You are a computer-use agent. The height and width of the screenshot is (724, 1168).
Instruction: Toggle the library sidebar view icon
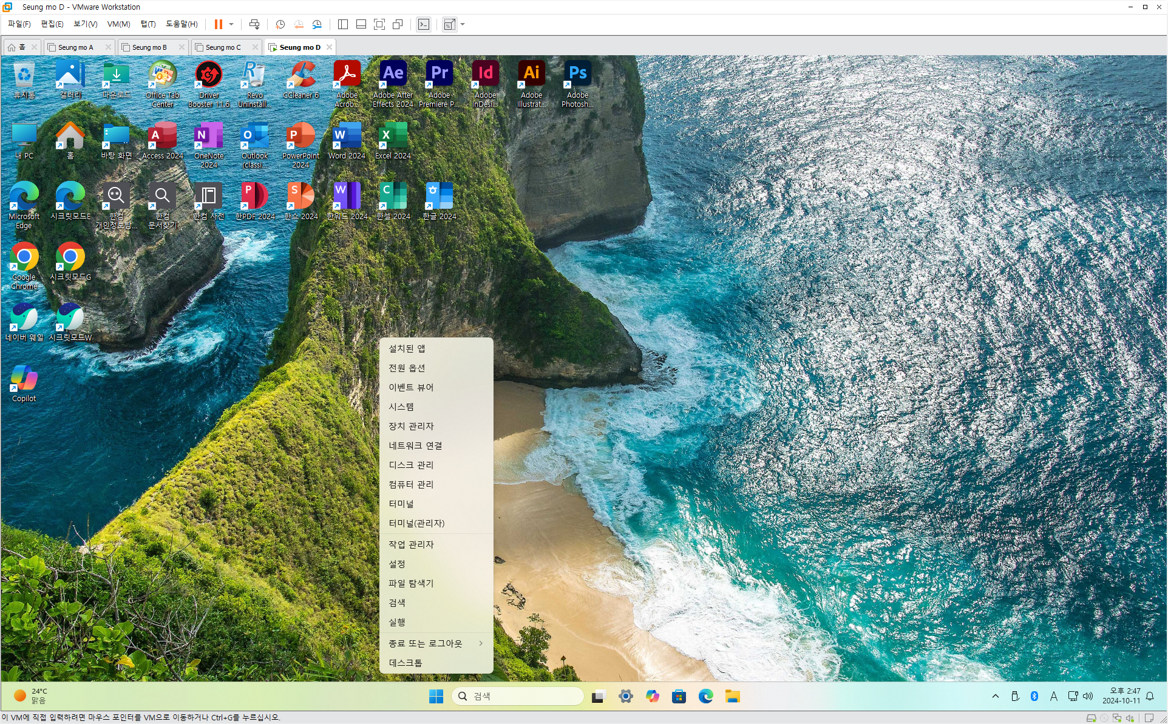pyautogui.click(x=342, y=24)
